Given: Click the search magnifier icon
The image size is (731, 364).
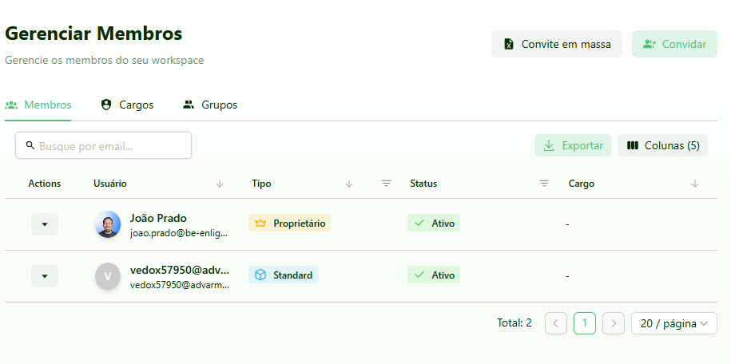Looking at the screenshot, I should (x=30, y=145).
